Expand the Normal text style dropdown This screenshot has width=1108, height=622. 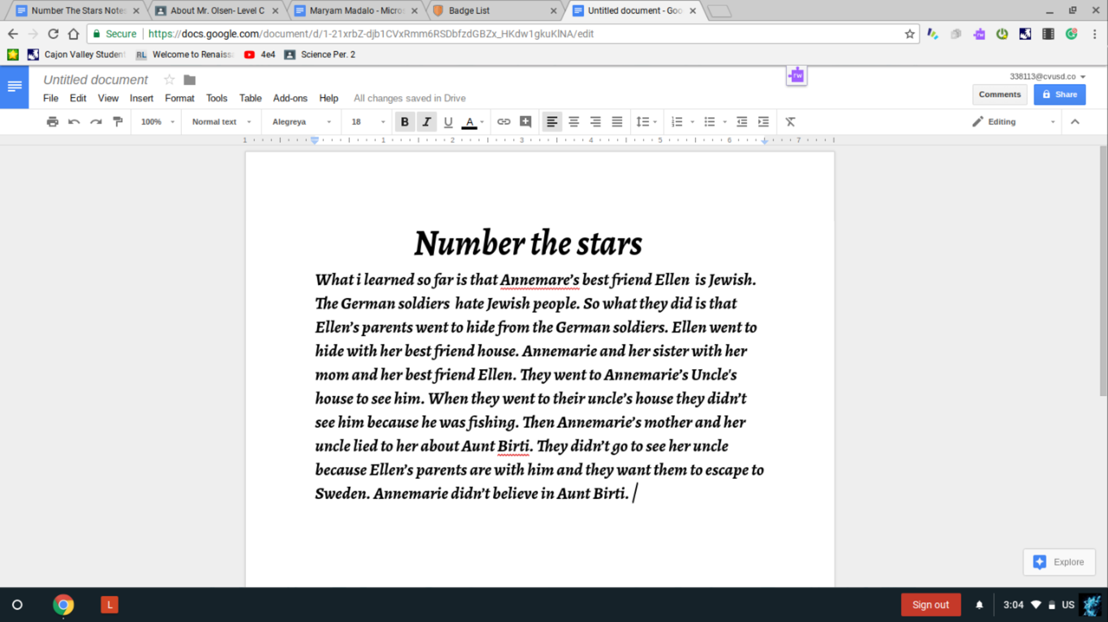pyautogui.click(x=221, y=122)
